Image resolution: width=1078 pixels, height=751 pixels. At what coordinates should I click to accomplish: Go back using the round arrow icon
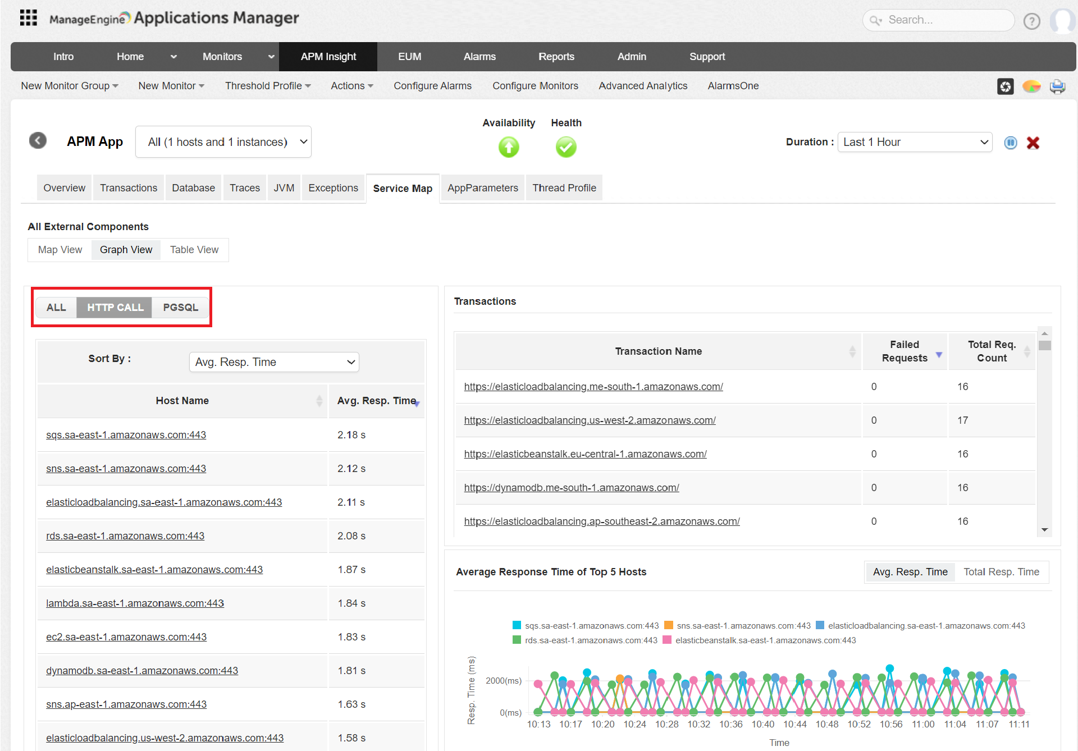tap(38, 140)
